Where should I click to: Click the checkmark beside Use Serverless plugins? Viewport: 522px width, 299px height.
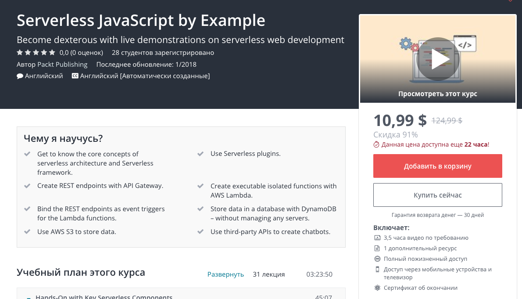click(200, 154)
